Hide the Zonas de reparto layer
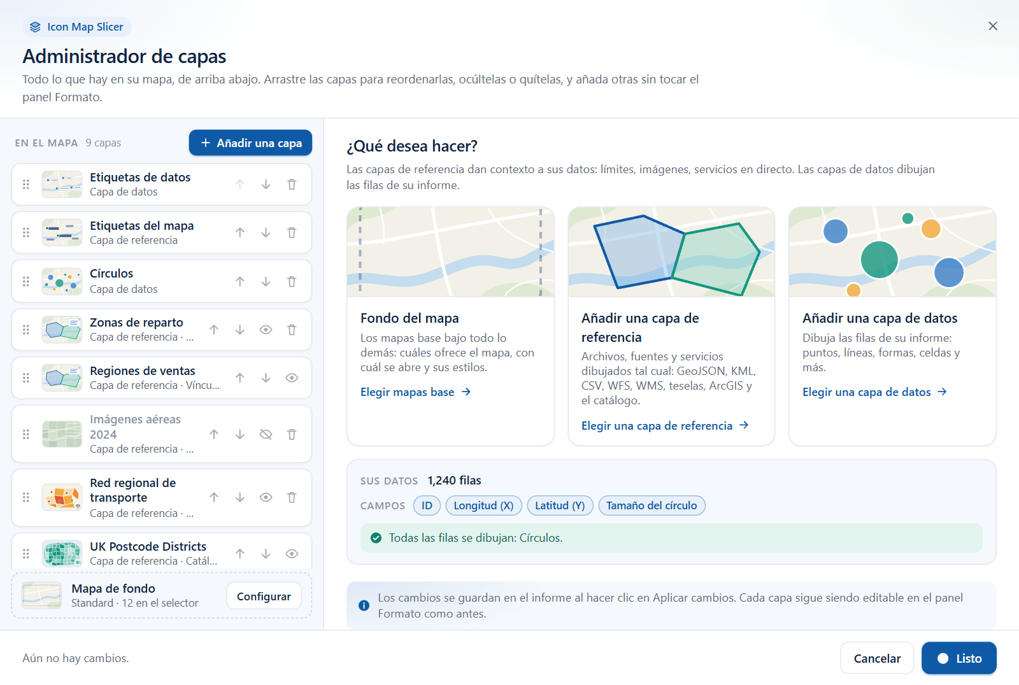This screenshot has width=1019, height=685. [x=266, y=330]
